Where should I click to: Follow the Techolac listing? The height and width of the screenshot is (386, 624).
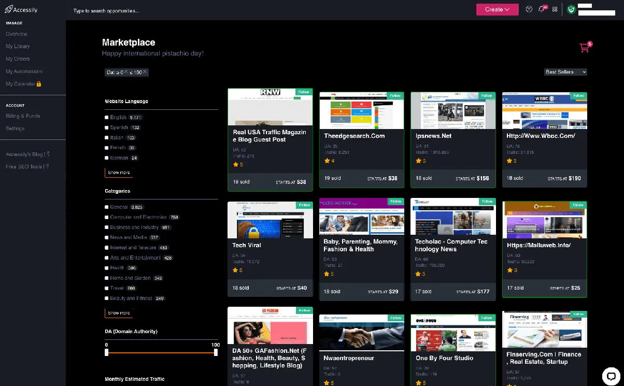point(487,201)
